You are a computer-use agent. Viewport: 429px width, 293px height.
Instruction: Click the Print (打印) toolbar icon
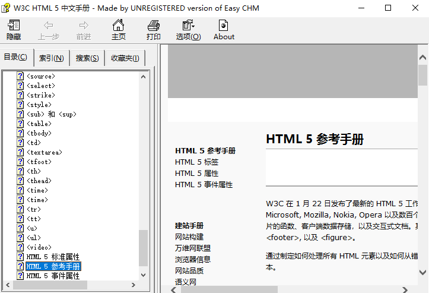pyautogui.click(x=154, y=30)
